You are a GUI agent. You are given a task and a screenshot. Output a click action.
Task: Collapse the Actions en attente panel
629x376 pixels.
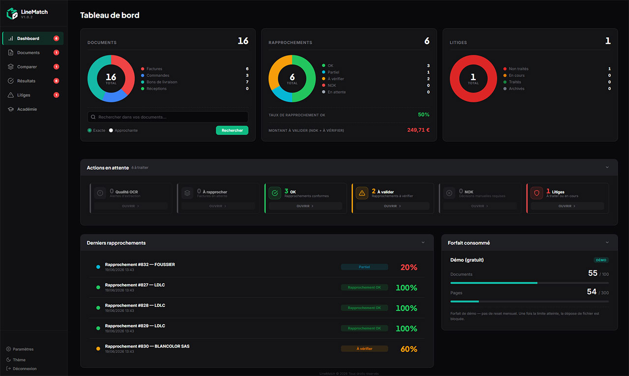point(607,167)
